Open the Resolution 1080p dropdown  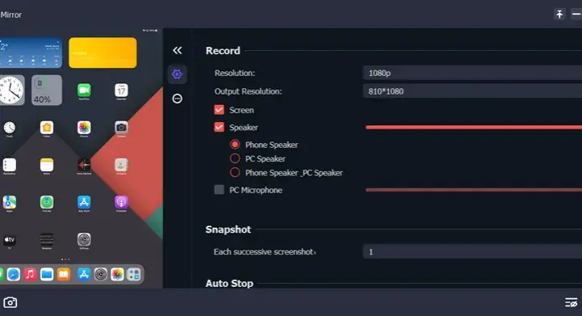[472, 73]
